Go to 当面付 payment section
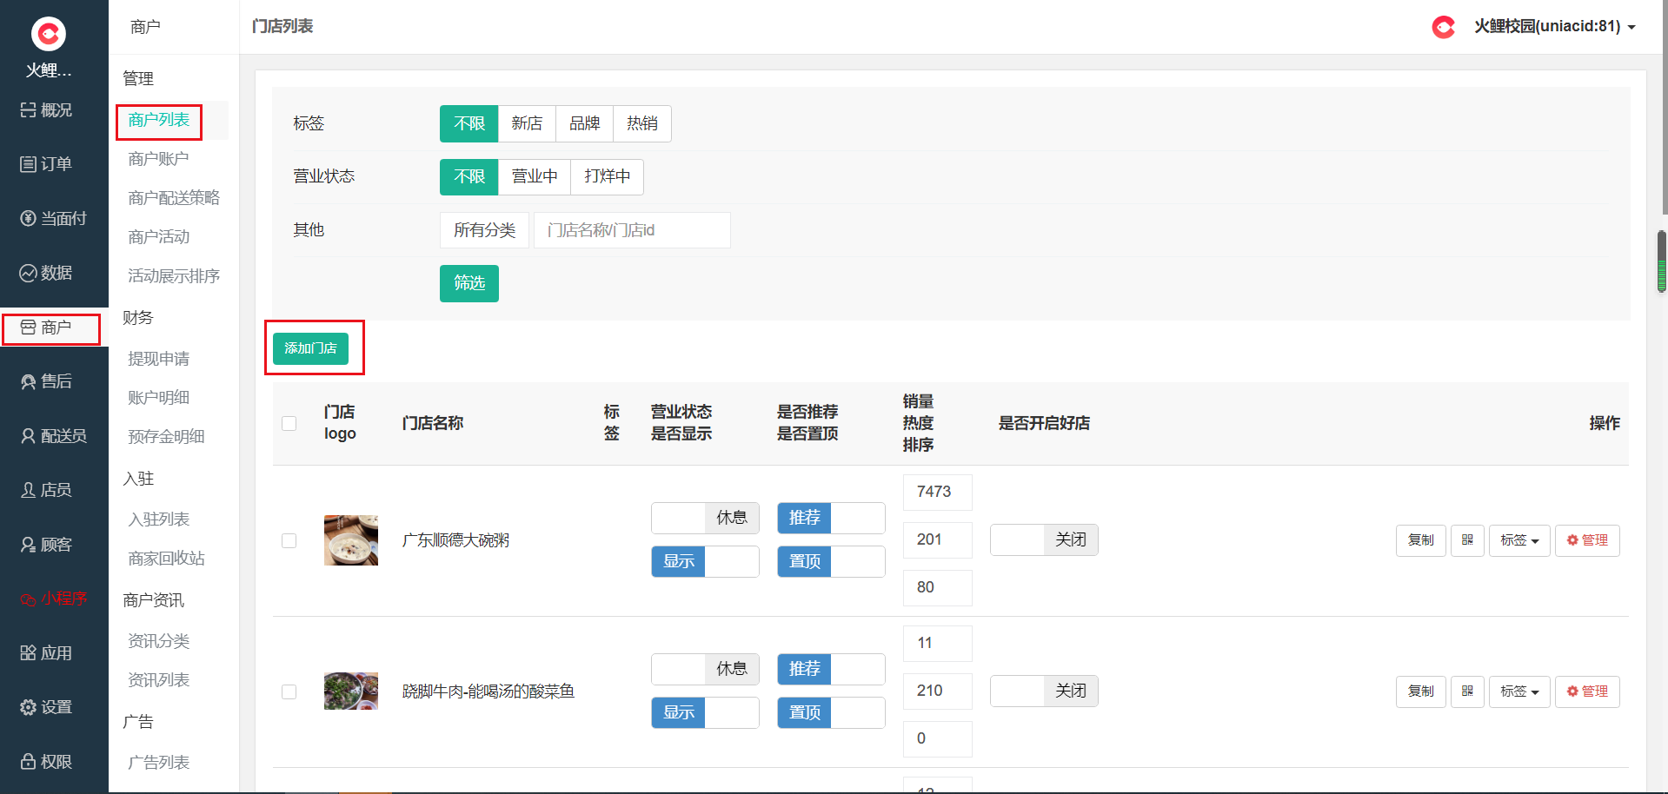 click(53, 219)
